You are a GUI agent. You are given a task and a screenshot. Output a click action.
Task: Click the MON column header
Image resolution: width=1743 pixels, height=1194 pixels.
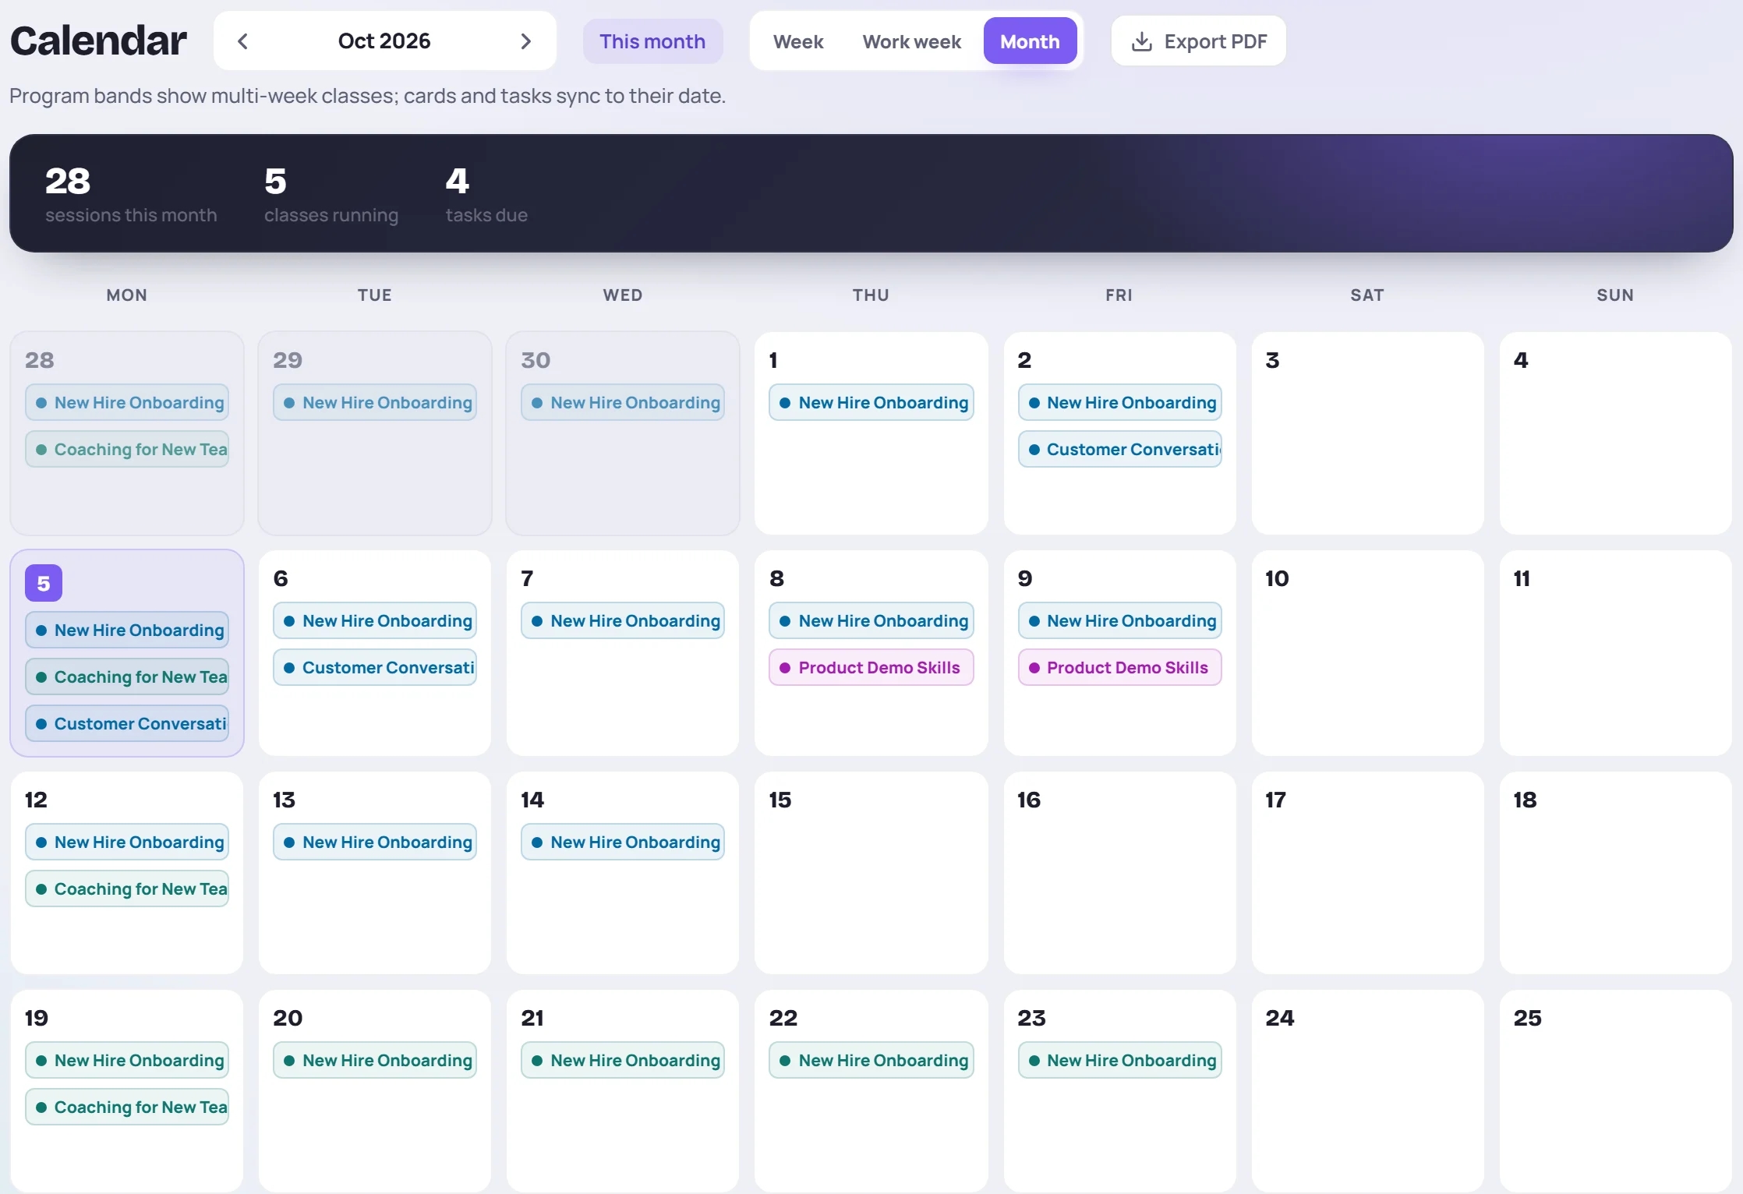127,295
